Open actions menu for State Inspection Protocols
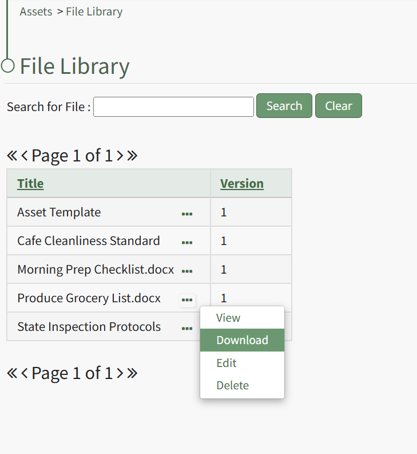Image resolution: width=417 pixels, height=454 pixels. (187, 328)
